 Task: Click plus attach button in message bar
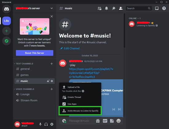coord(64,121)
